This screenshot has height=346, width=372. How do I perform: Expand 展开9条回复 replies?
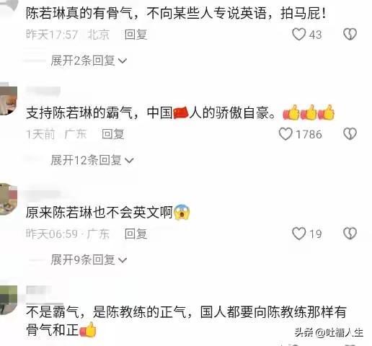coord(89,259)
